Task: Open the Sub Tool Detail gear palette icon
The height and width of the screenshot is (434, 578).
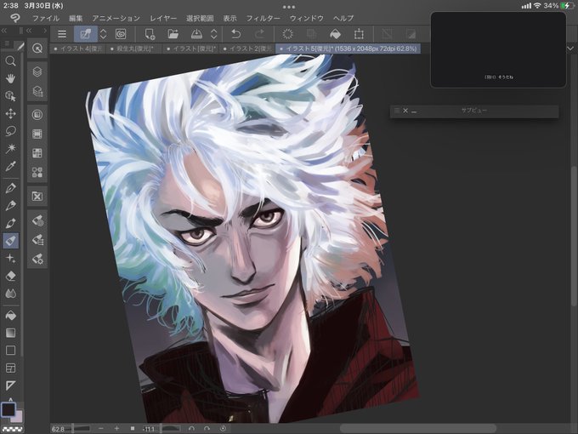Action: 37,259
